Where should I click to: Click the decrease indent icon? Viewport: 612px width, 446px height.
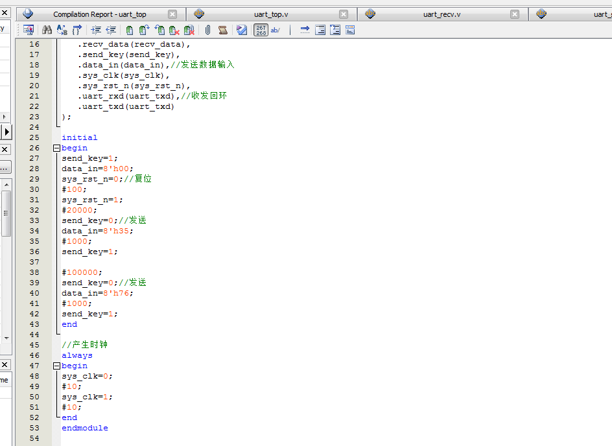click(x=112, y=30)
